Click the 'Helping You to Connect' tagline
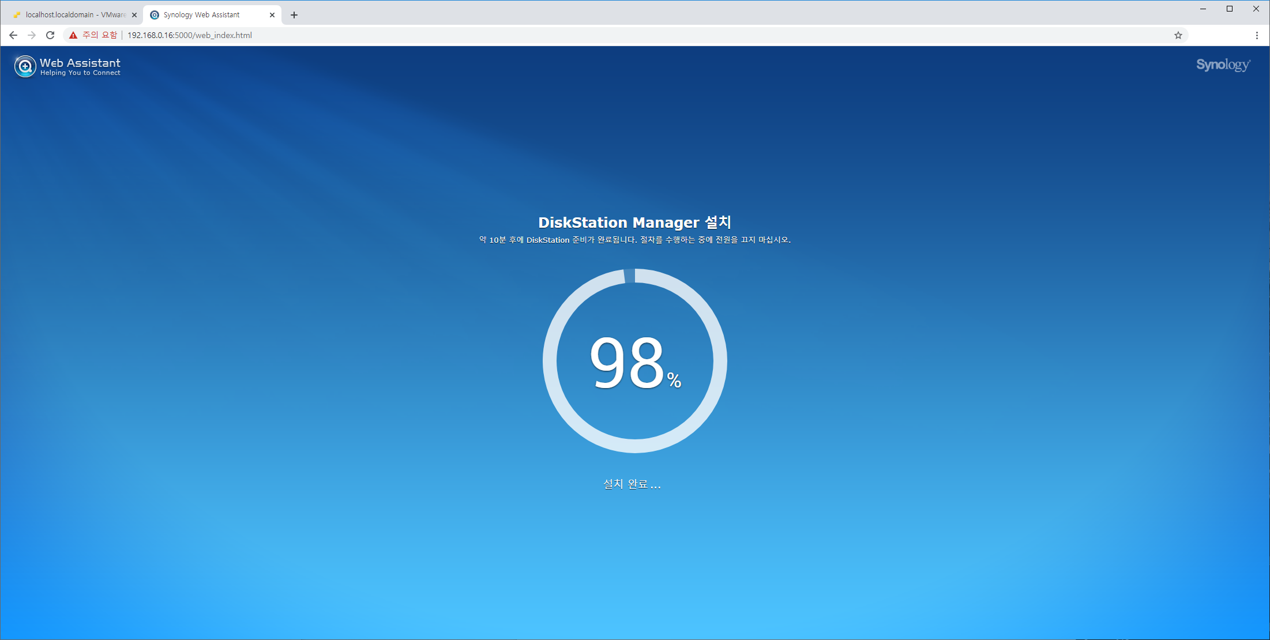 pos(80,73)
